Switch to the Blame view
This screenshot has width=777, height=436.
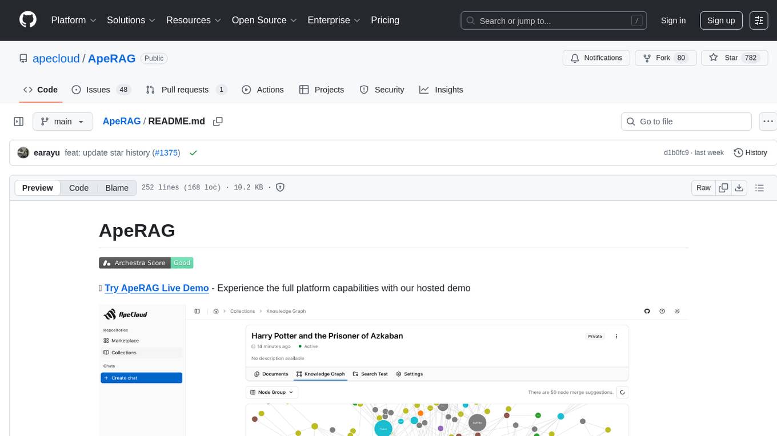point(117,188)
